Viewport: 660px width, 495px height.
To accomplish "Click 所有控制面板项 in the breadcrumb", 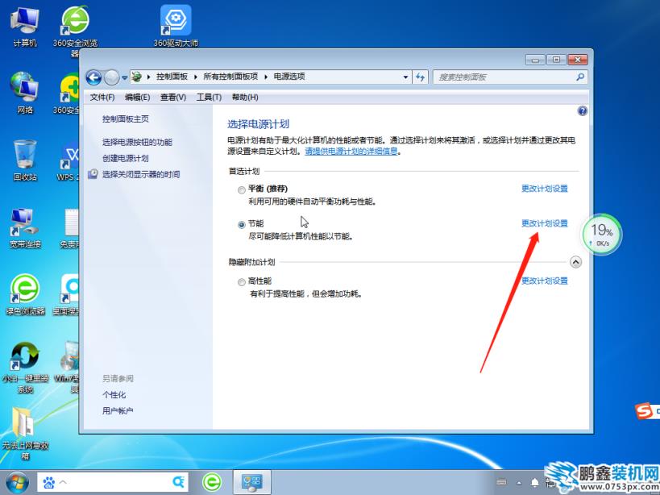I will (x=230, y=77).
